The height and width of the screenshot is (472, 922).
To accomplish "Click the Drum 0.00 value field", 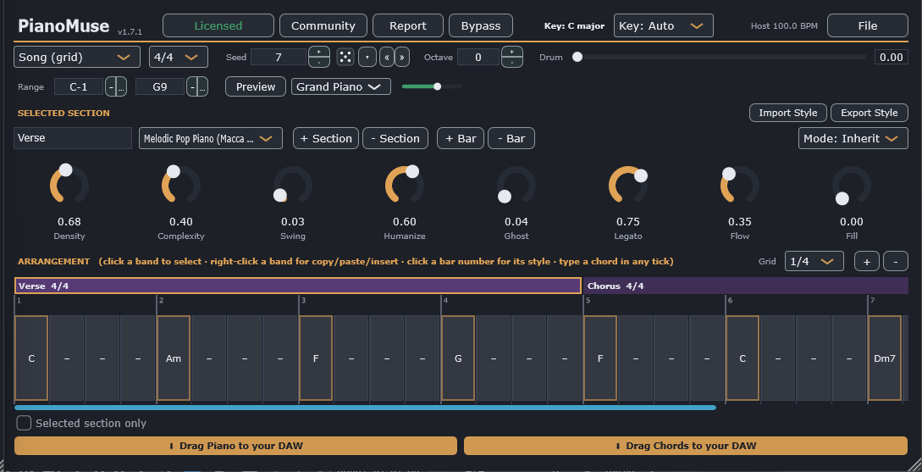I will (892, 57).
